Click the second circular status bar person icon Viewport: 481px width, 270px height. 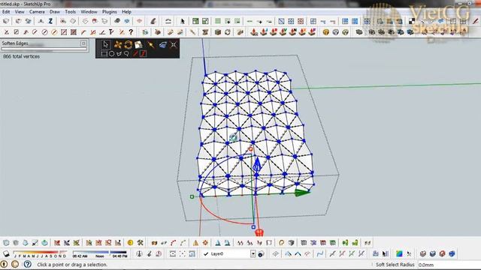point(15,264)
